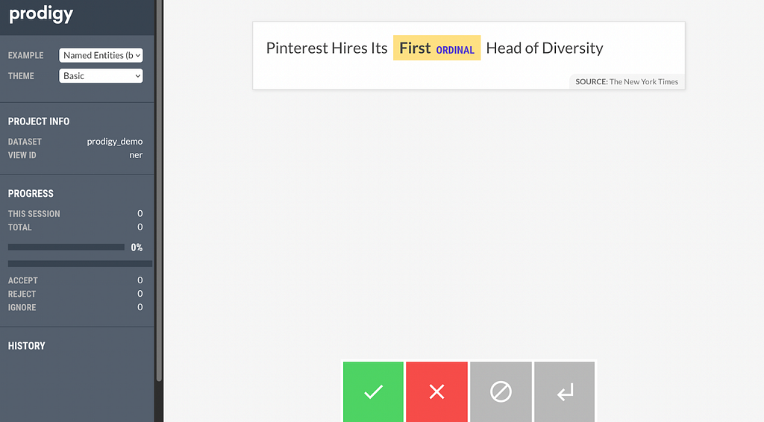Click the words "Pinterest Hires Its" in the card
This screenshot has height=422, width=764.
[327, 48]
